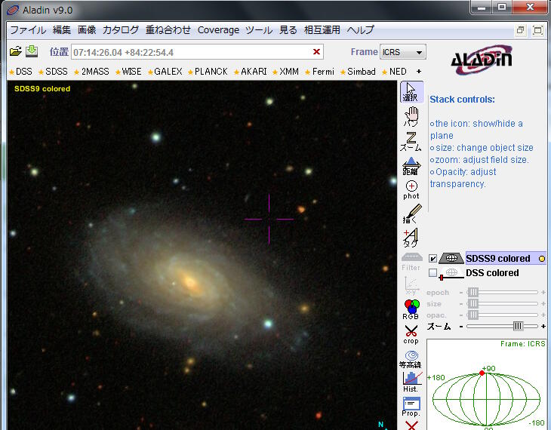
Task: Load the XMM bookmark
Action: click(286, 72)
